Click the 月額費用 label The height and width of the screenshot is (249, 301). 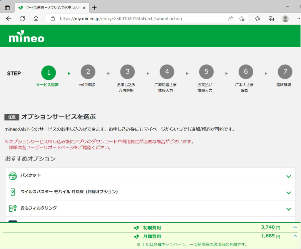click(152, 236)
